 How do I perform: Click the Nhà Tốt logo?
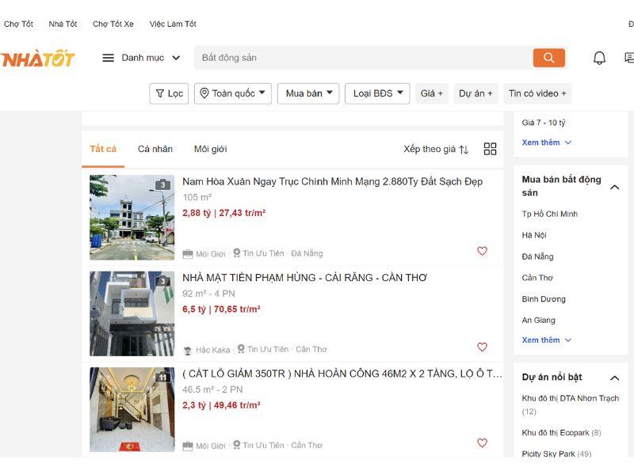tap(38, 59)
